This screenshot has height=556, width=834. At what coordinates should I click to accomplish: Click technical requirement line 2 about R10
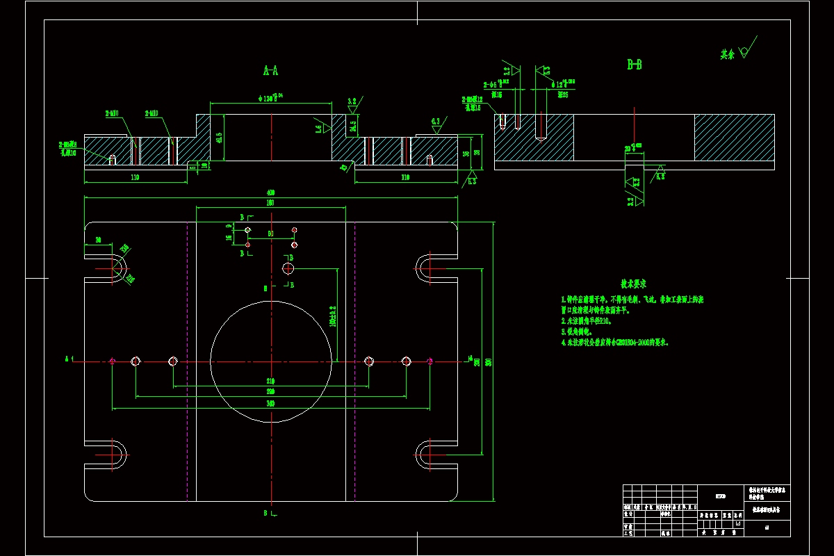[x=587, y=321]
